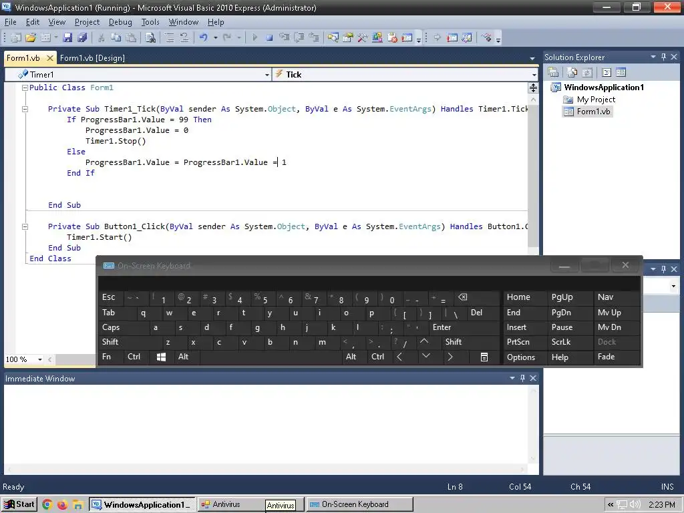Toggle Fn key on On-Screen Keyboard

106,357
